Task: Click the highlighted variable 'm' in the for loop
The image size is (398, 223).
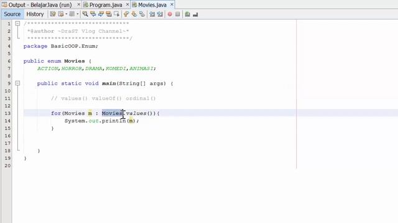Action: click(x=90, y=113)
